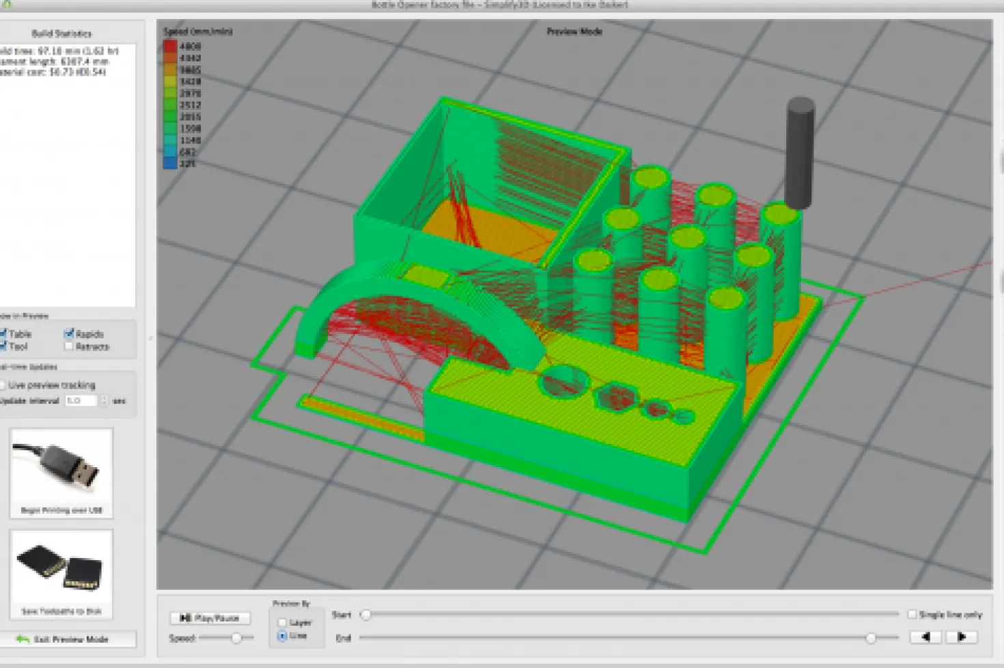Select the Layer preview radio button
The height and width of the screenshot is (668, 1004).
pyautogui.click(x=282, y=622)
